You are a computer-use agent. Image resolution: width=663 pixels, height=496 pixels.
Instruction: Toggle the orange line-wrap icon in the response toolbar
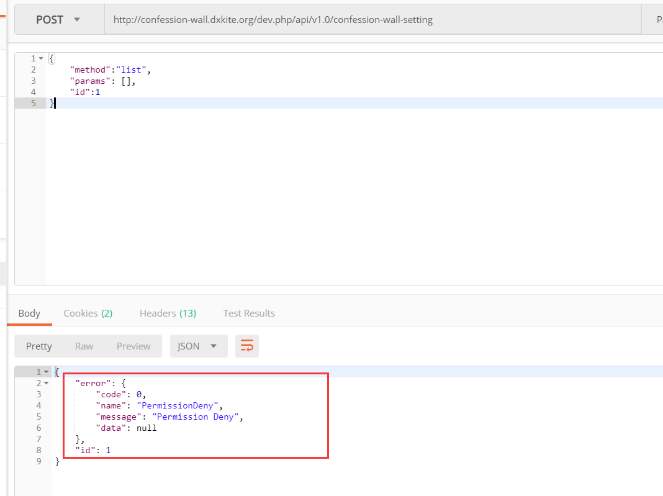[247, 346]
